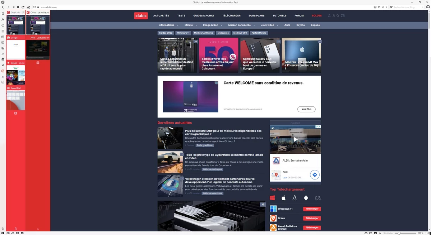Add new tab in second tab column
431x235 pixels.
[38, 63]
